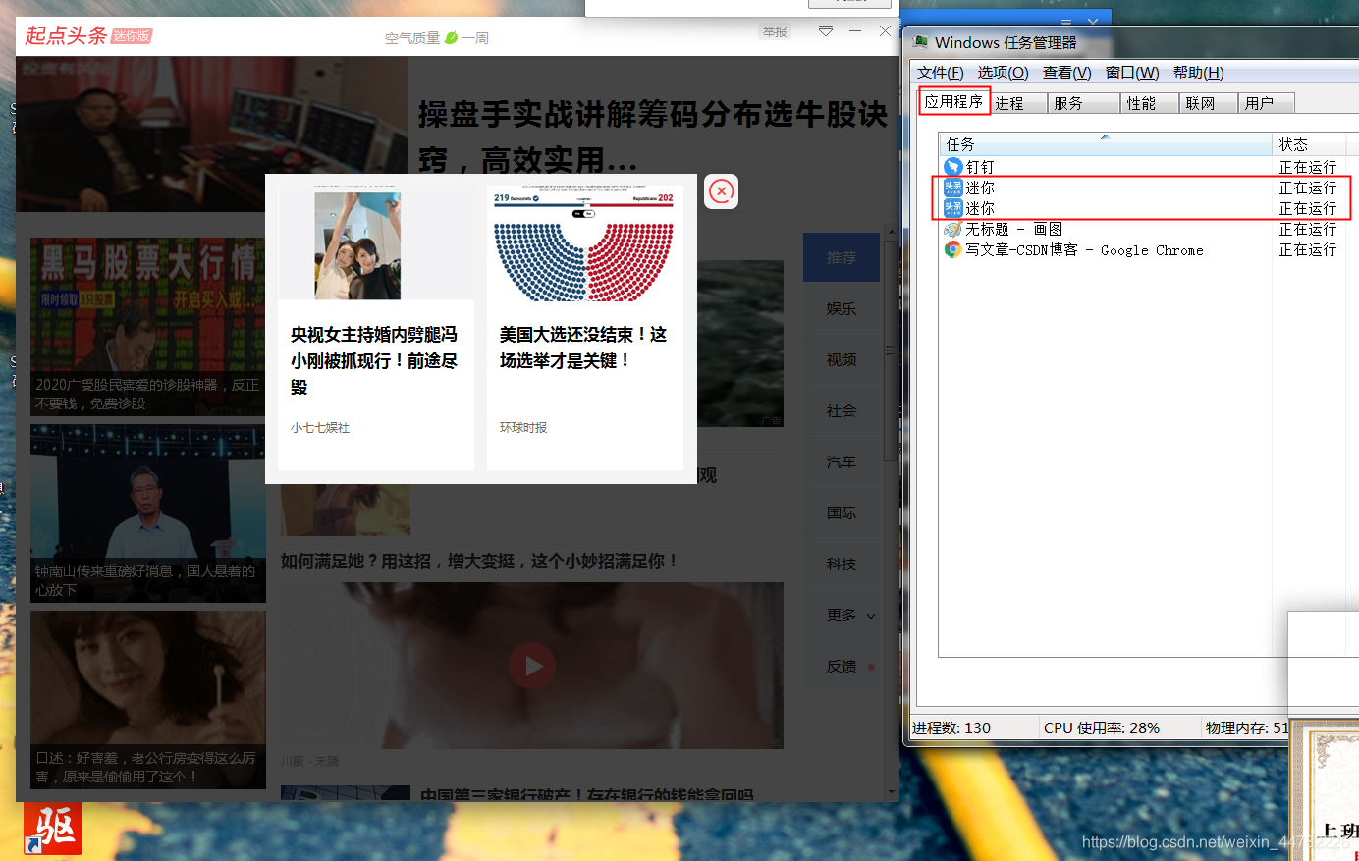
Task: Switch to the 性能 tab
Action: tap(1149, 103)
